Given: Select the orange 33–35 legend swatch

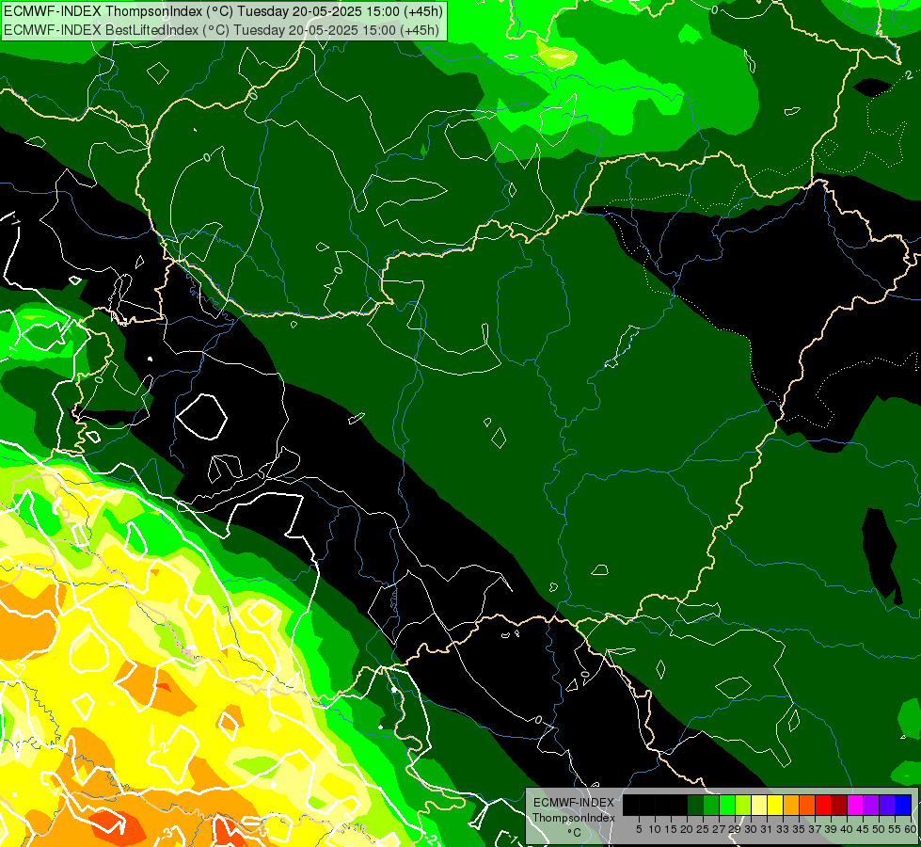Looking at the screenshot, I should click(x=791, y=805).
